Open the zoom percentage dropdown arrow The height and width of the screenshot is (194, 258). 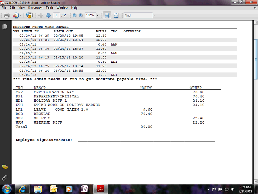click(x=98, y=15)
